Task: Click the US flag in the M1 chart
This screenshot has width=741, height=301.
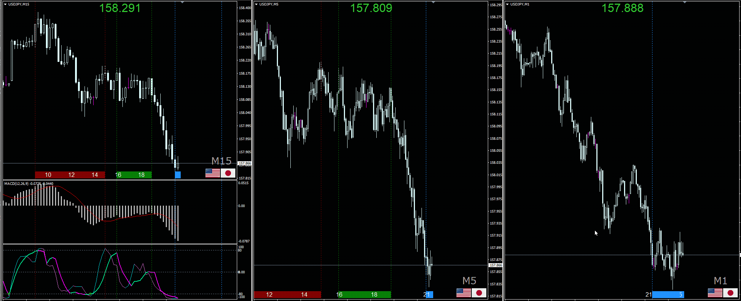Action: coord(715,293)
